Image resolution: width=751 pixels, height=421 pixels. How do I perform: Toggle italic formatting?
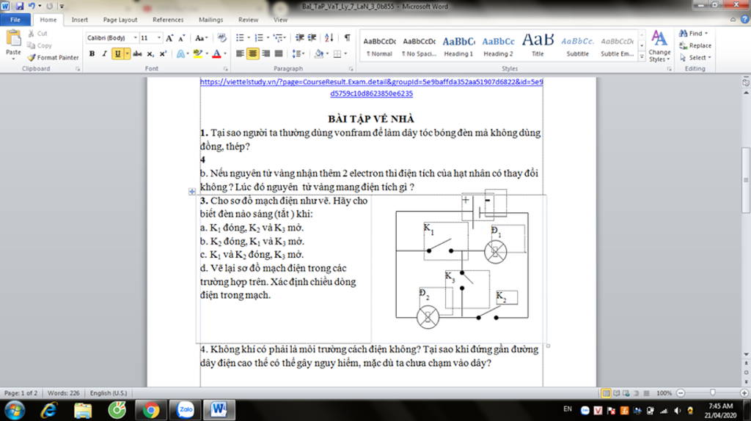[104, 53]
